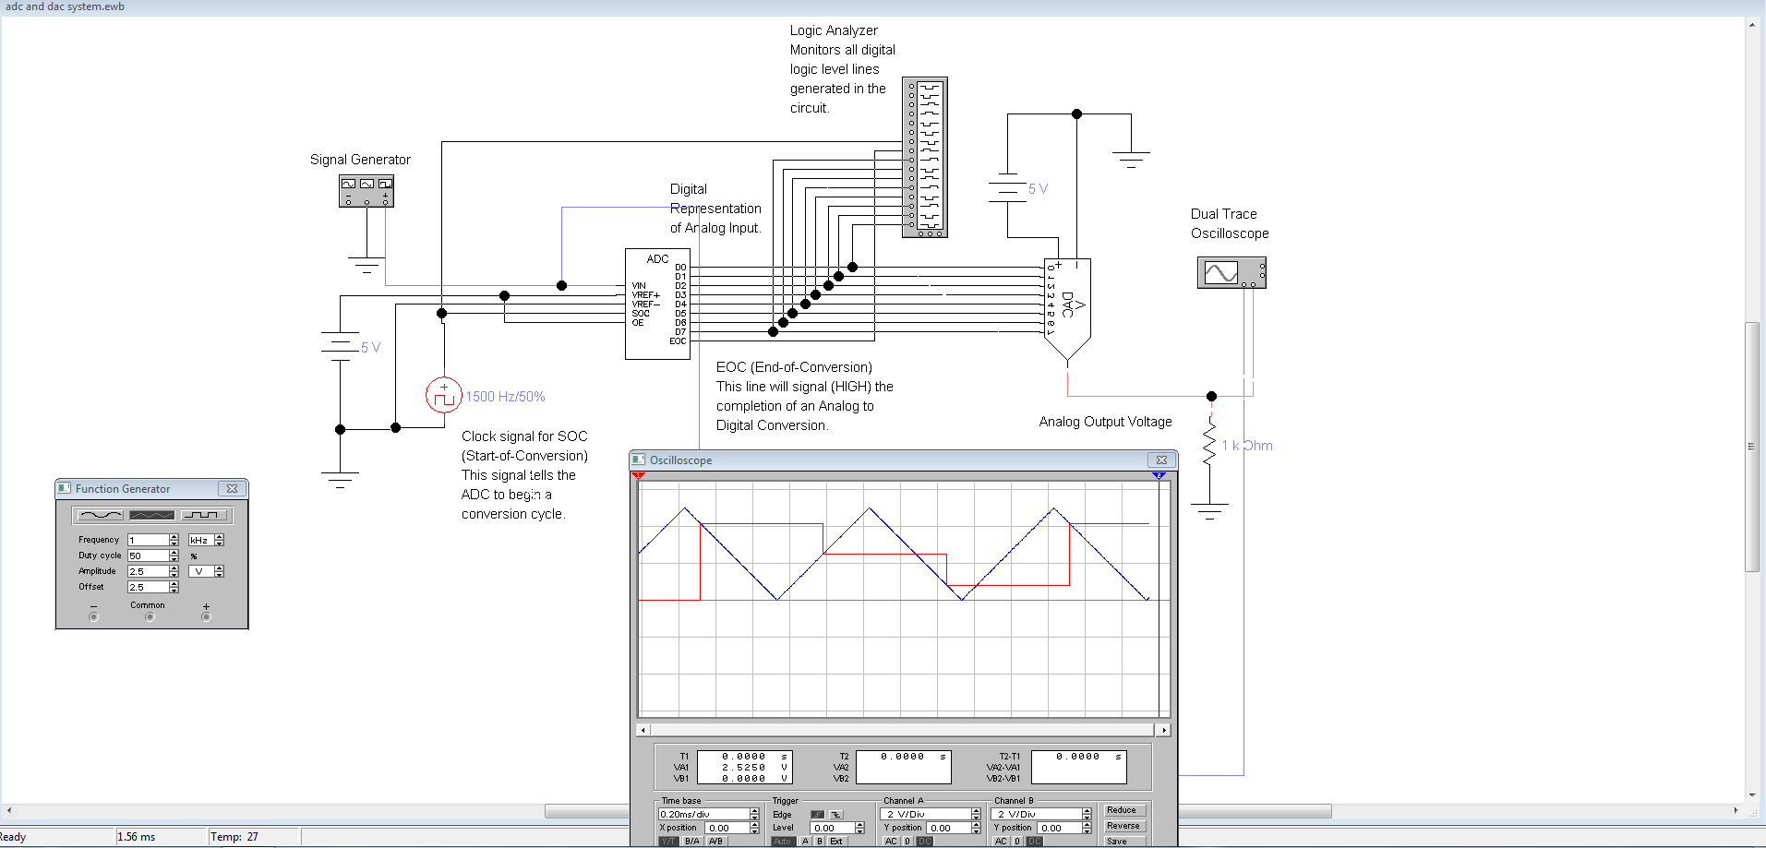Close the Oscilloscope window
The image size is (1766, 848).
(x=1161, y=460)
